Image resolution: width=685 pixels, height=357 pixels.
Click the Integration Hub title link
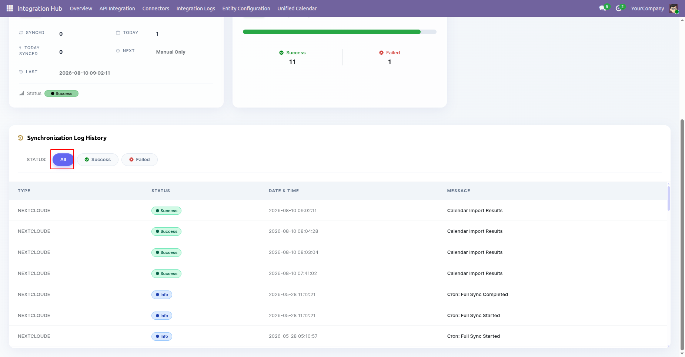pos(40,8)
